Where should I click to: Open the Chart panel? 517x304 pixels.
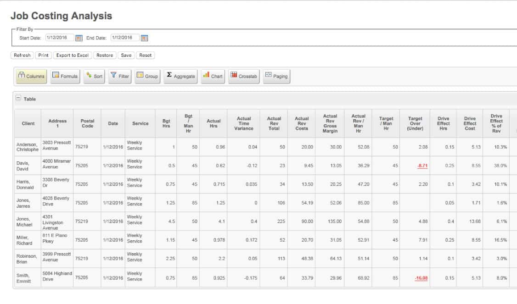pyautogui.click(x=213, y=76)
